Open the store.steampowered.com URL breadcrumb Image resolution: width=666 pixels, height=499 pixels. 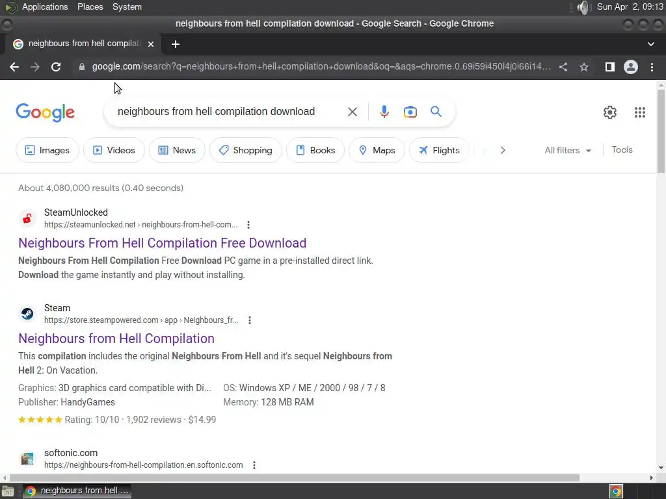(x=141, y=320)
